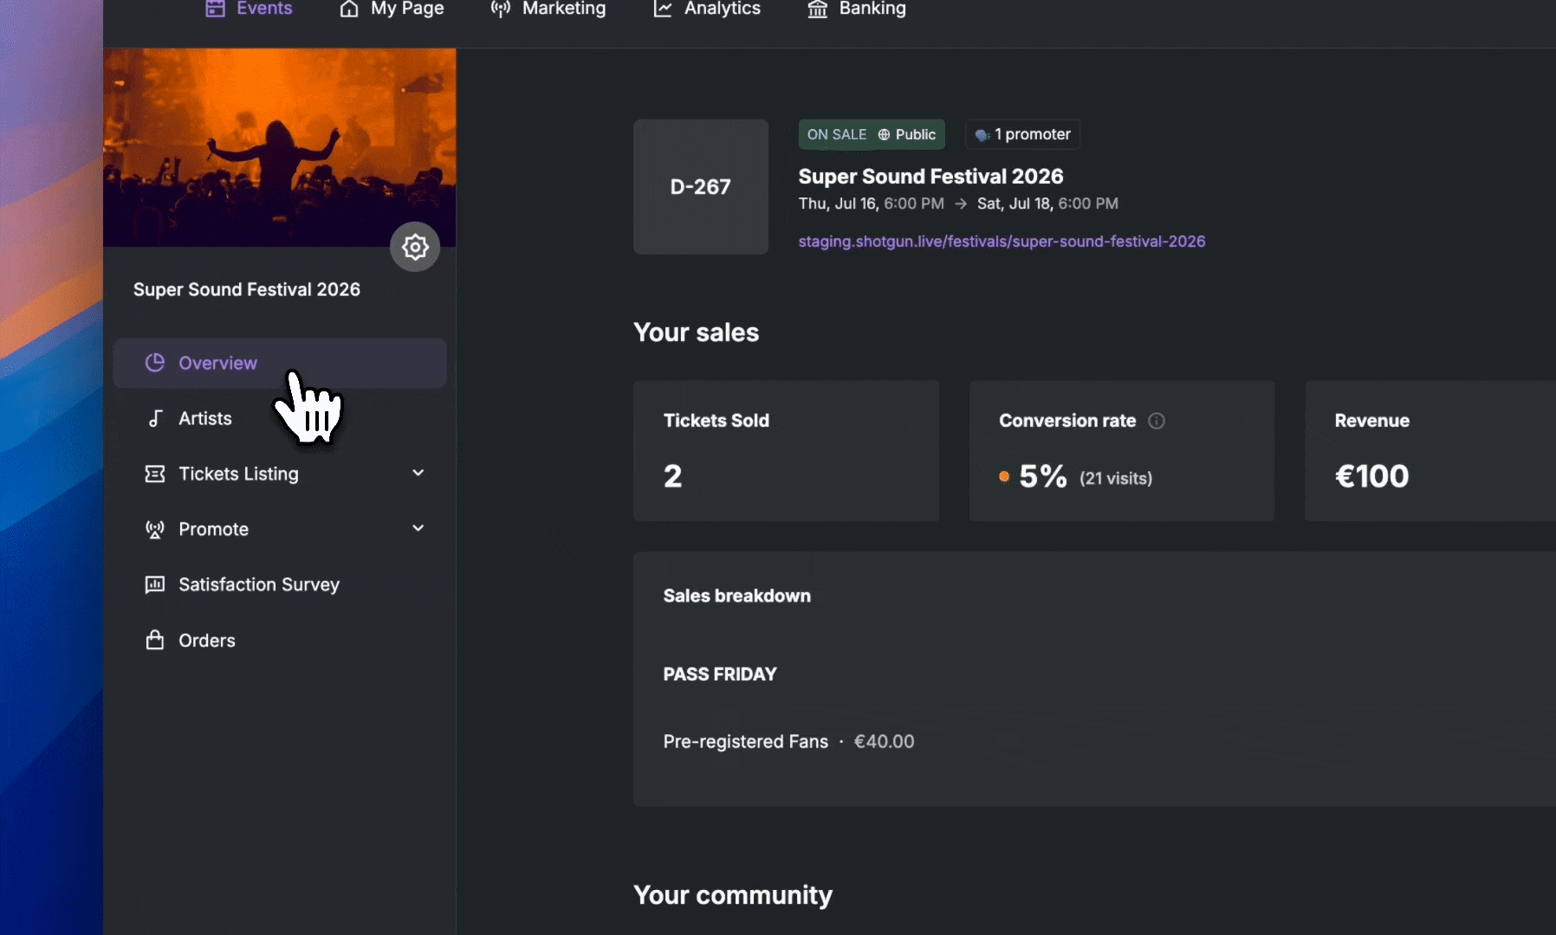Open the Banking tab

[x=857, y=9]
